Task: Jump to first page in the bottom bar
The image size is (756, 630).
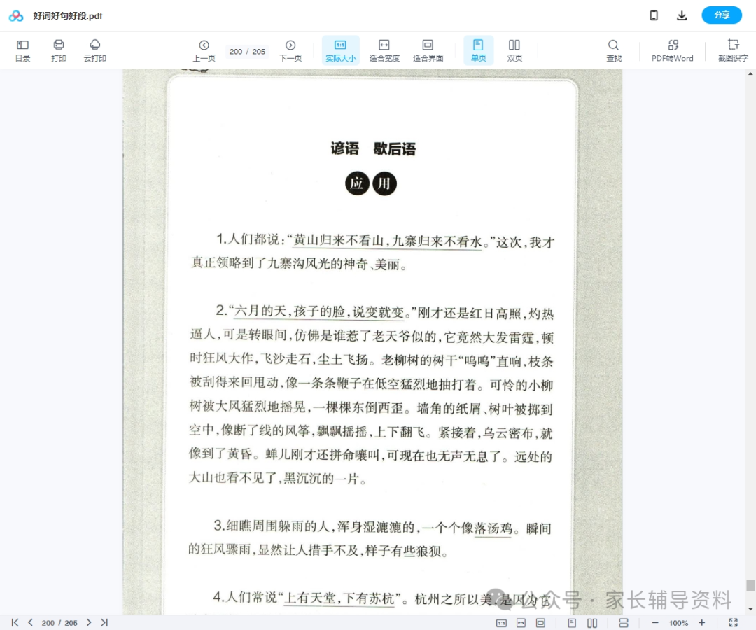Action: (x=15, y=622)
